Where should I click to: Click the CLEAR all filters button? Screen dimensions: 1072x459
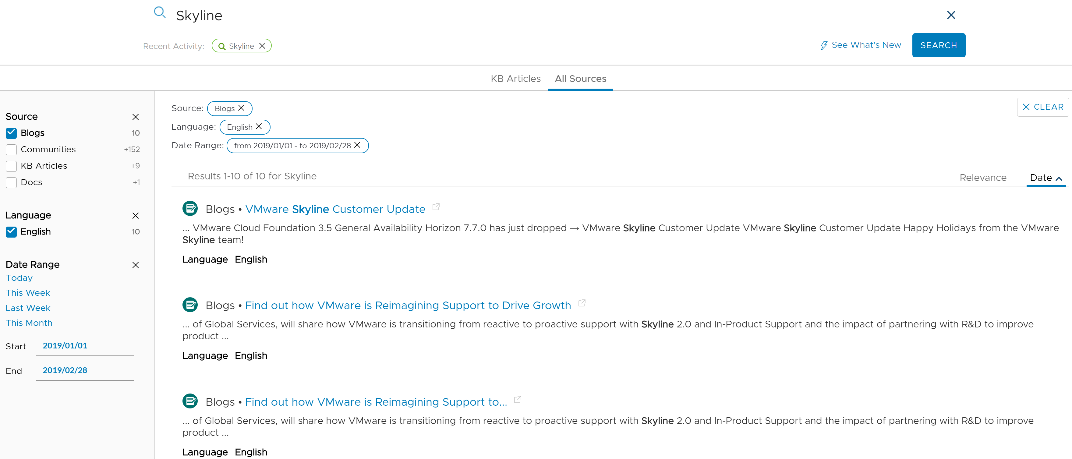[1043, 107]
